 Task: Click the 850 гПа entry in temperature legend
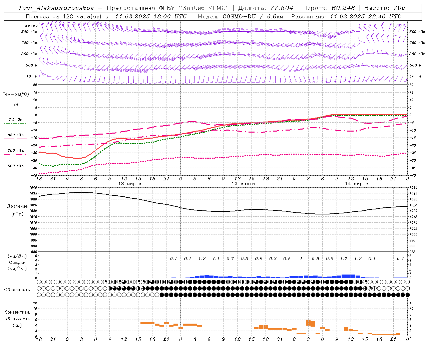[x=16, y=135]
